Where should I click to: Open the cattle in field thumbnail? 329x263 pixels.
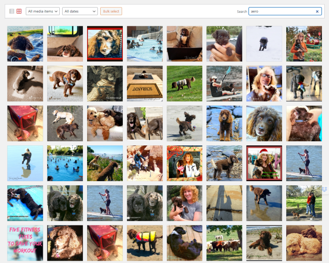(224, 243)
